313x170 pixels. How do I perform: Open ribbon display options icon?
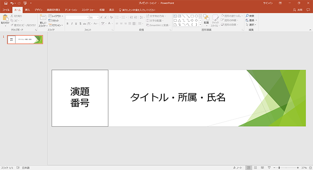point(280,3)
